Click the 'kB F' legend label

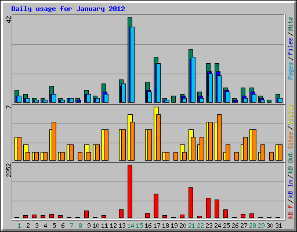click(x=291, y=211)
